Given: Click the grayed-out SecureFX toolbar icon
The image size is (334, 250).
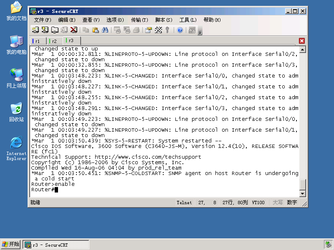Looking at the screenshot, I should tap(192, 30).
